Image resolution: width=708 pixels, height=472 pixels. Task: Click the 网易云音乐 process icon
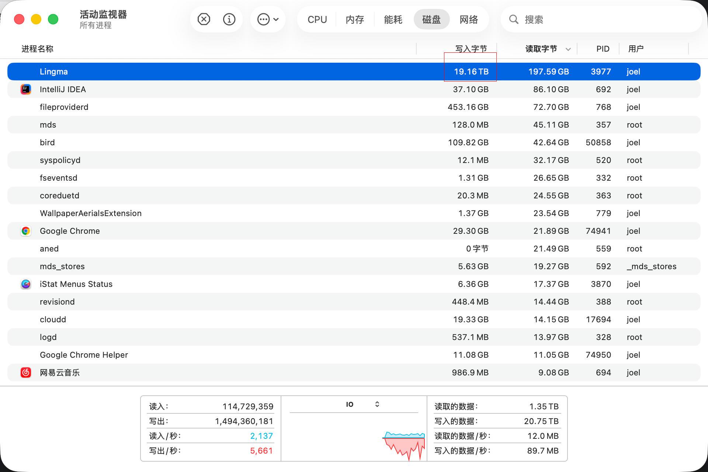tap(25, 372)
